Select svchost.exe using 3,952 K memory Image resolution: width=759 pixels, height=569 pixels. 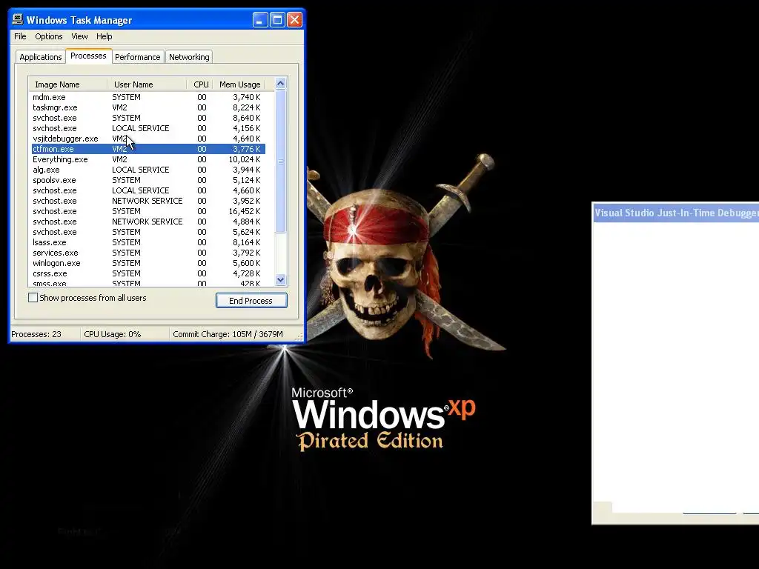tap(147, 201)
